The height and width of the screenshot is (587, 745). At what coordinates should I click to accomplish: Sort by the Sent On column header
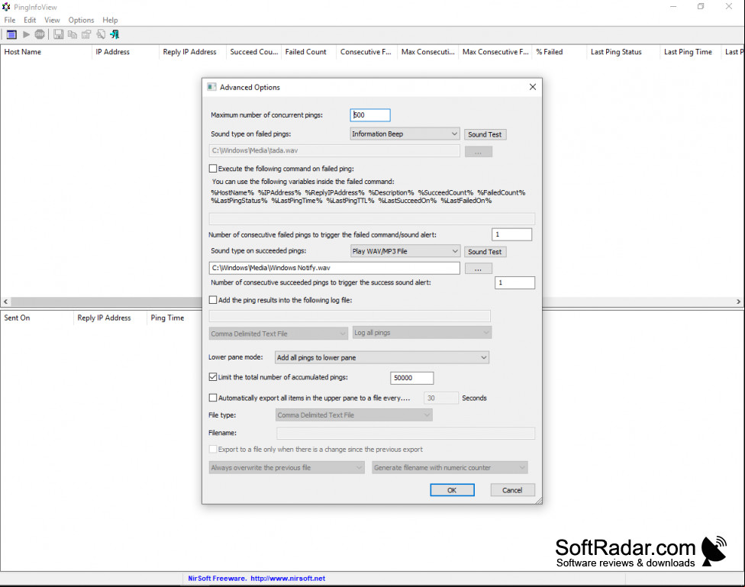37,318
